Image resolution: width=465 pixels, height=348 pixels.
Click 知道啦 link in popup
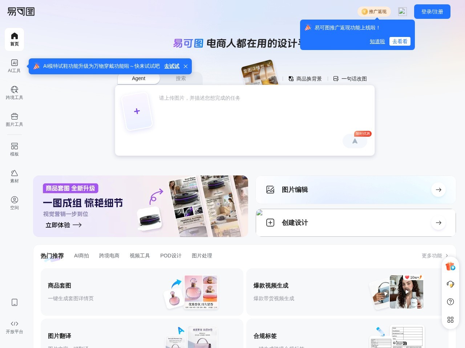[377, 41]
